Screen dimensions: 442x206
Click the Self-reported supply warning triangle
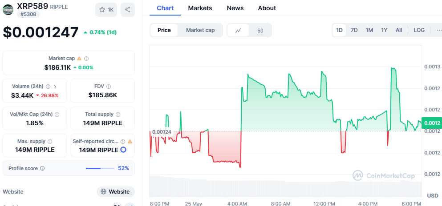(130, 141)
